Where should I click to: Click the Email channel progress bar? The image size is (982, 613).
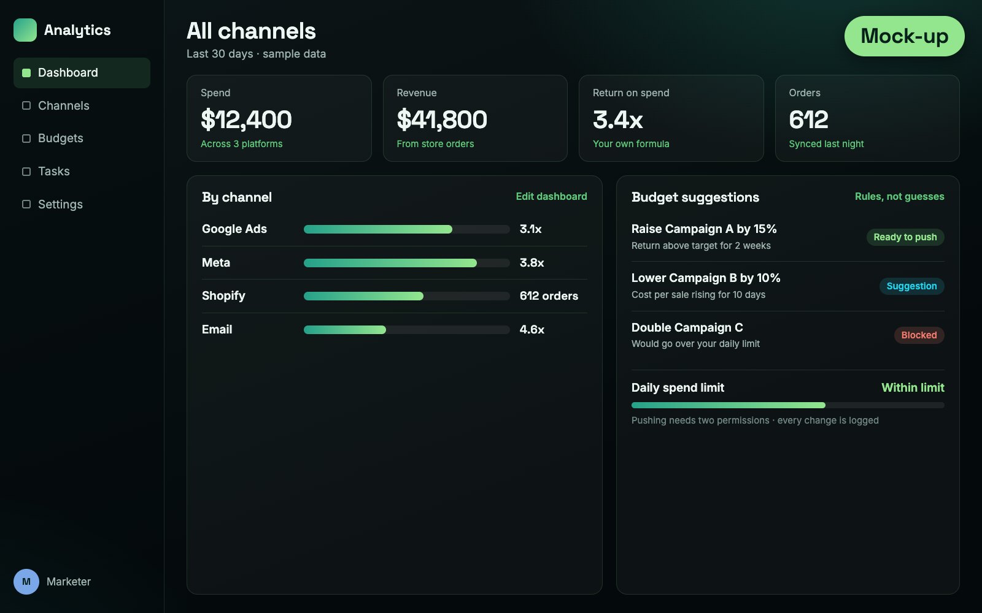[x=406, y=330]
